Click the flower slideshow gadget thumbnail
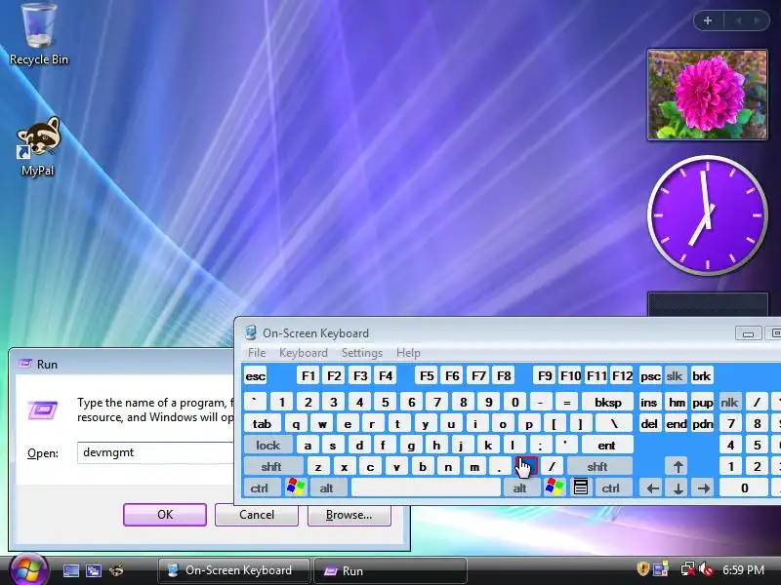This screenshot has height=585, width=781. (707, 95)
